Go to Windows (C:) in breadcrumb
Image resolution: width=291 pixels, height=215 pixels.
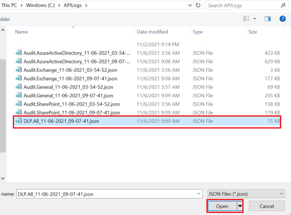pyautogui.click(x=40, y=5)
